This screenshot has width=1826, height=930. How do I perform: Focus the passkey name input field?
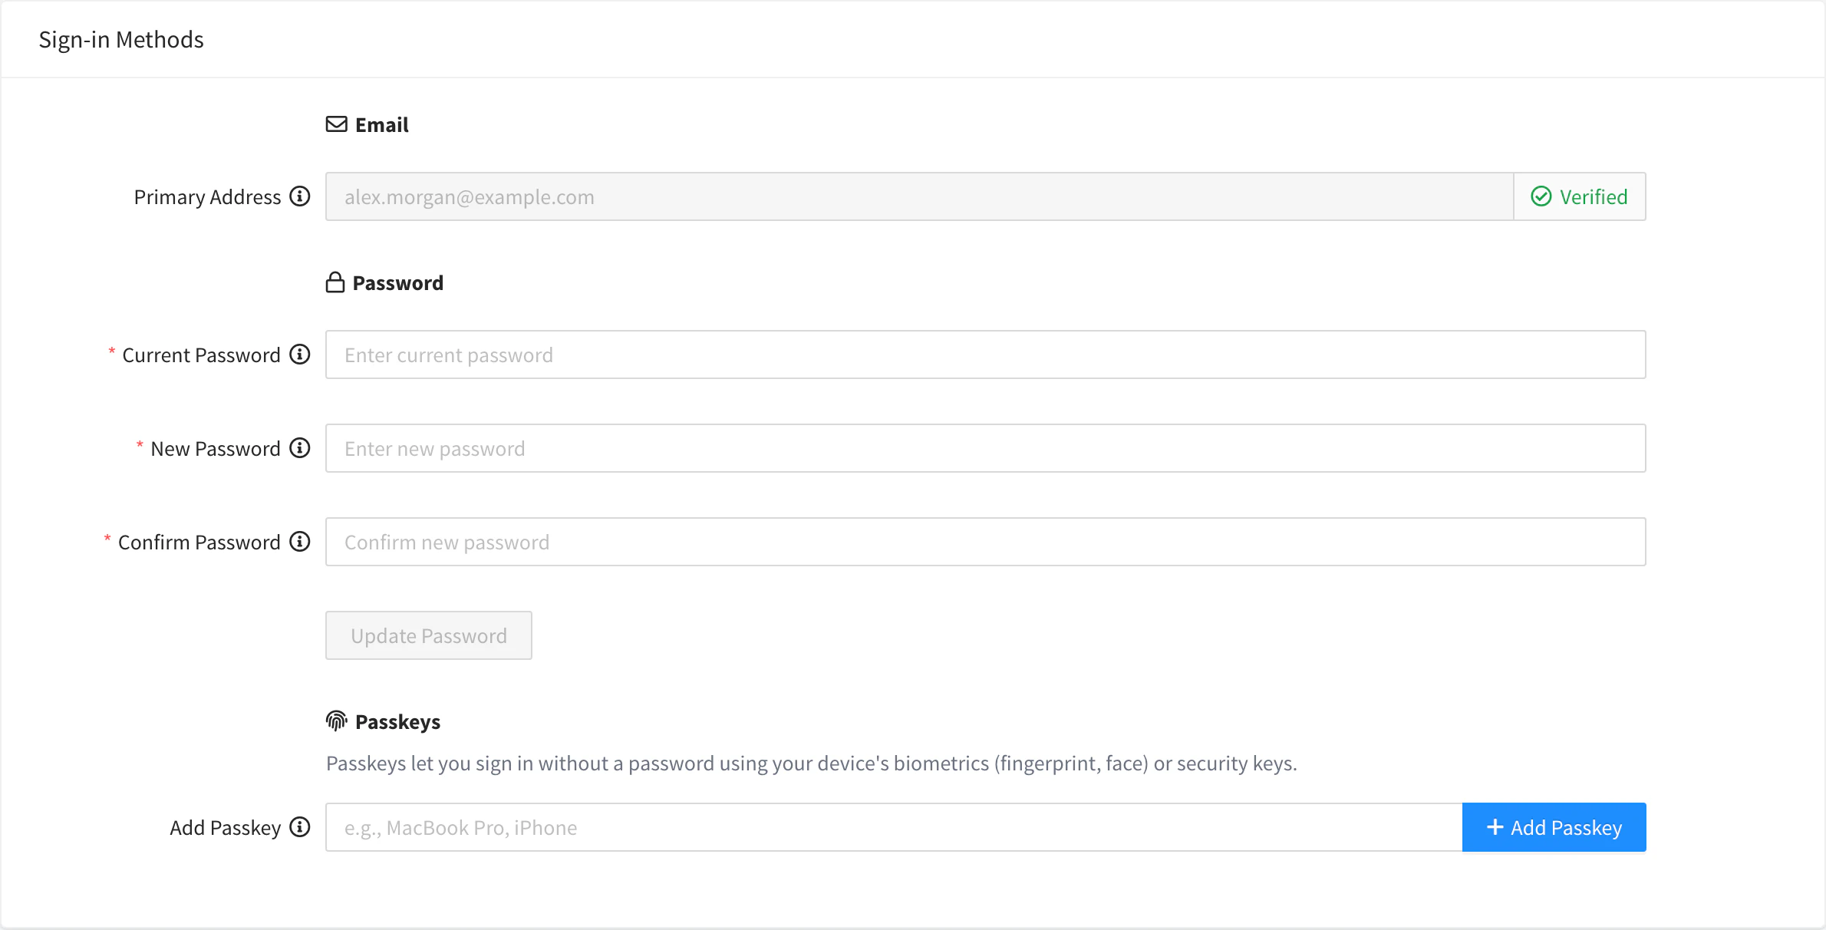(x=895, y=827)
